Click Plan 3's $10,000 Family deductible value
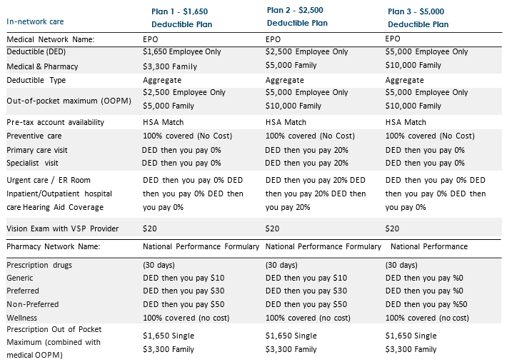Viewport: 507px width, 362px height. pos(412,65)
